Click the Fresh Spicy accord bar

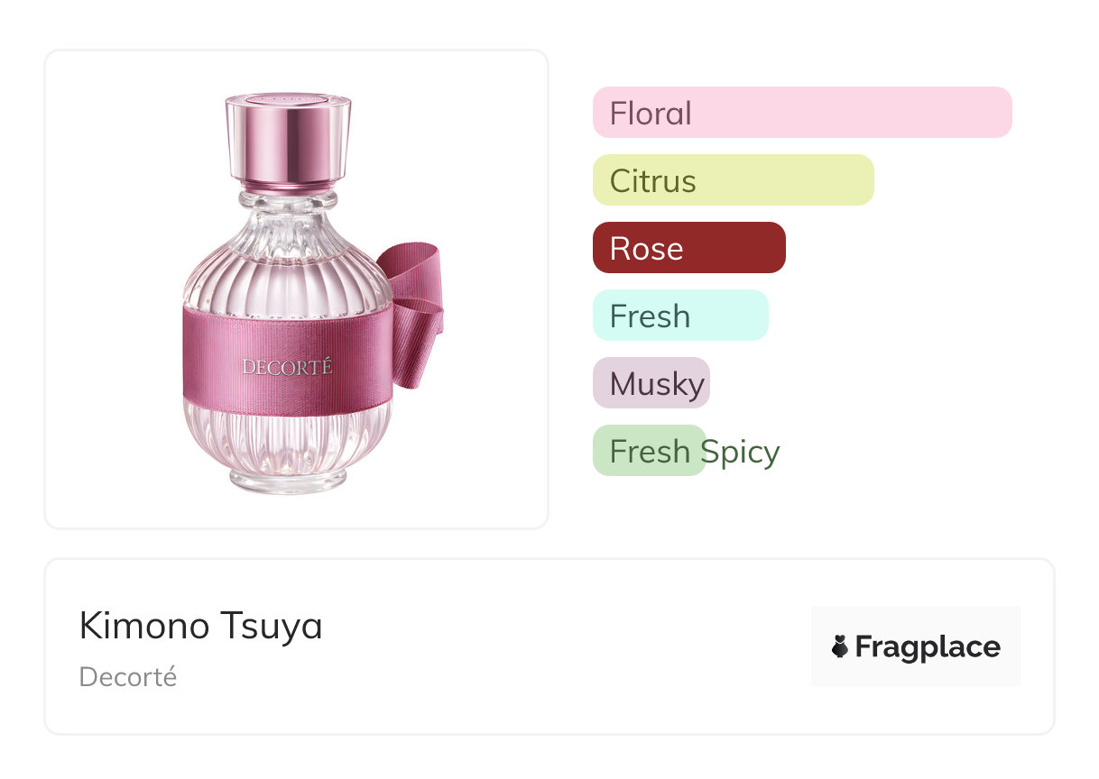pos(649,451)
